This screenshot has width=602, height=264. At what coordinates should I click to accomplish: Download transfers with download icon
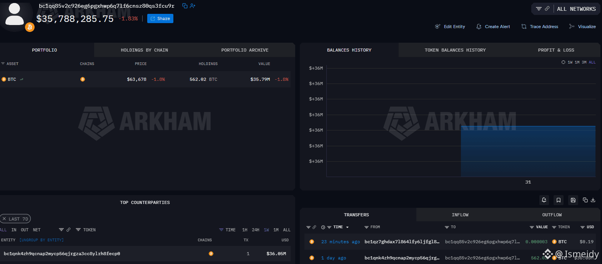[593, 200]
